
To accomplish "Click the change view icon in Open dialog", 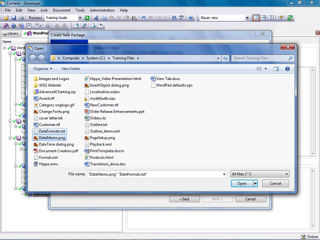I will 259,69.
